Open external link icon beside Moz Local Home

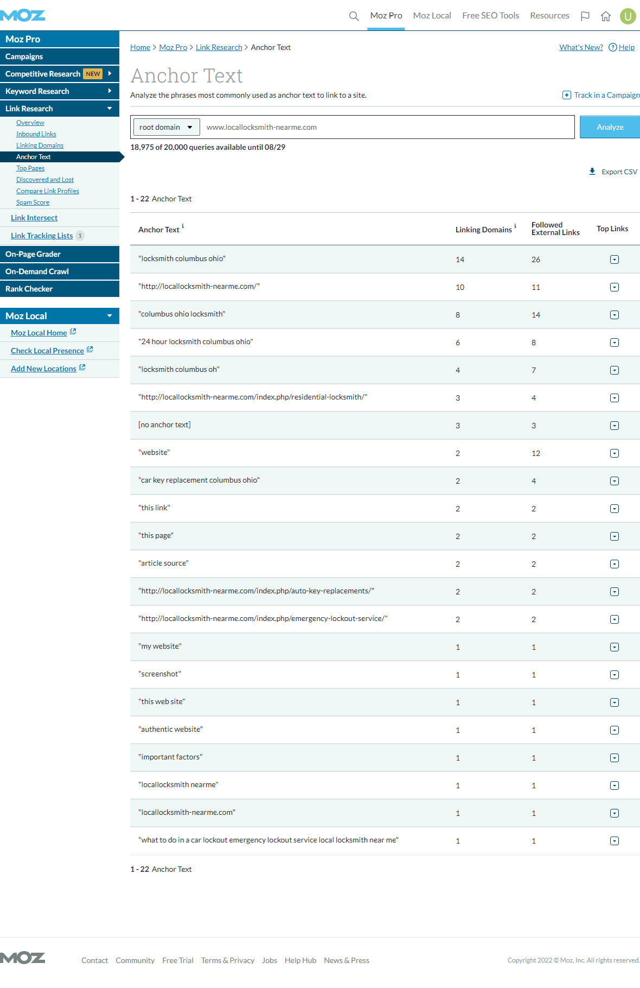[x=73, y=332]
